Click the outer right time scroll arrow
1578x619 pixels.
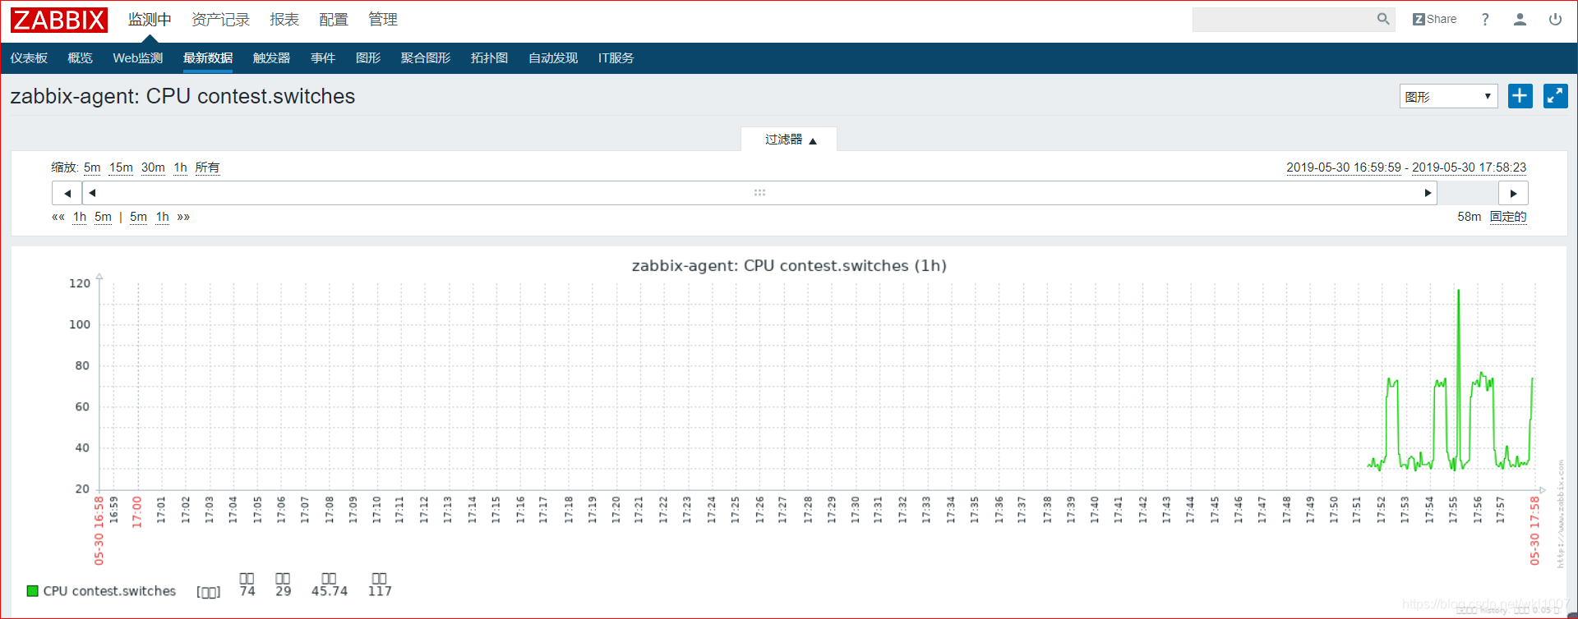click(x=1513, y=193)
